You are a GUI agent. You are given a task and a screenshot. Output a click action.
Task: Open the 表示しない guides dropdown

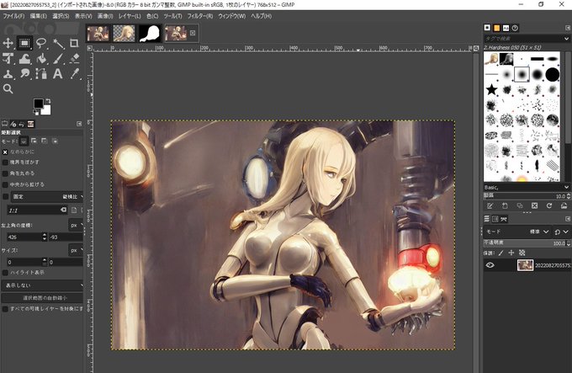point(42,285)
